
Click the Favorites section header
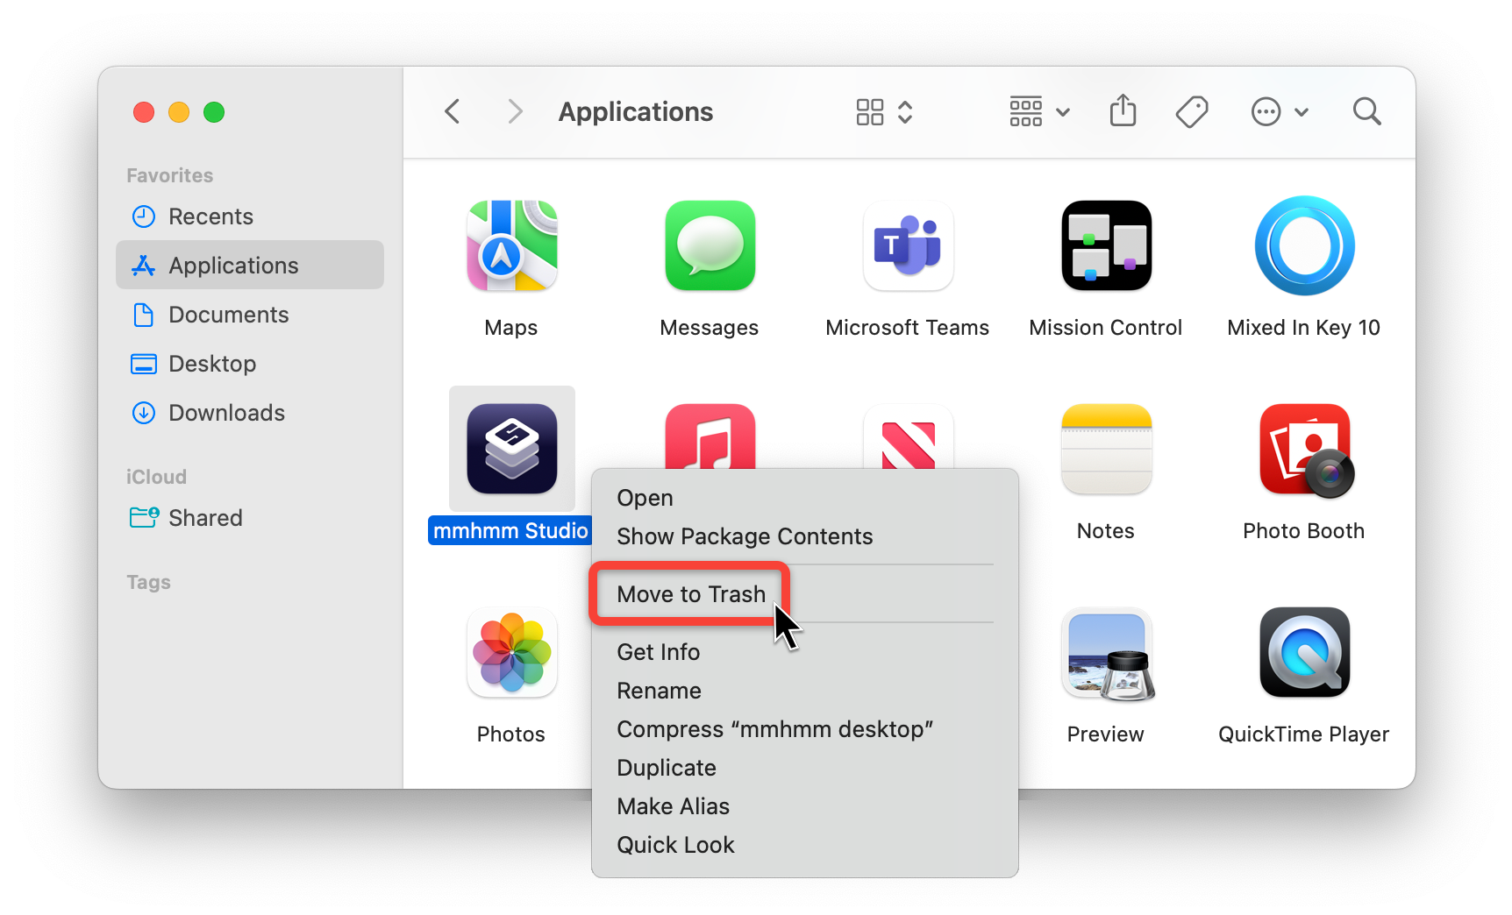point(169,175)
